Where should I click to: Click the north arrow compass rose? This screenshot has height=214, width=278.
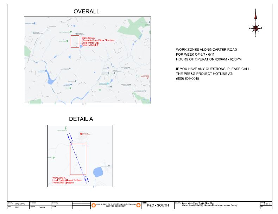[256, 25]
